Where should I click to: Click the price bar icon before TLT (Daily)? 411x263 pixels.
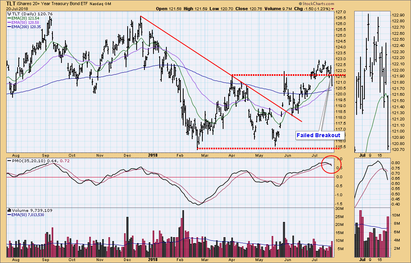pos(9,14)
